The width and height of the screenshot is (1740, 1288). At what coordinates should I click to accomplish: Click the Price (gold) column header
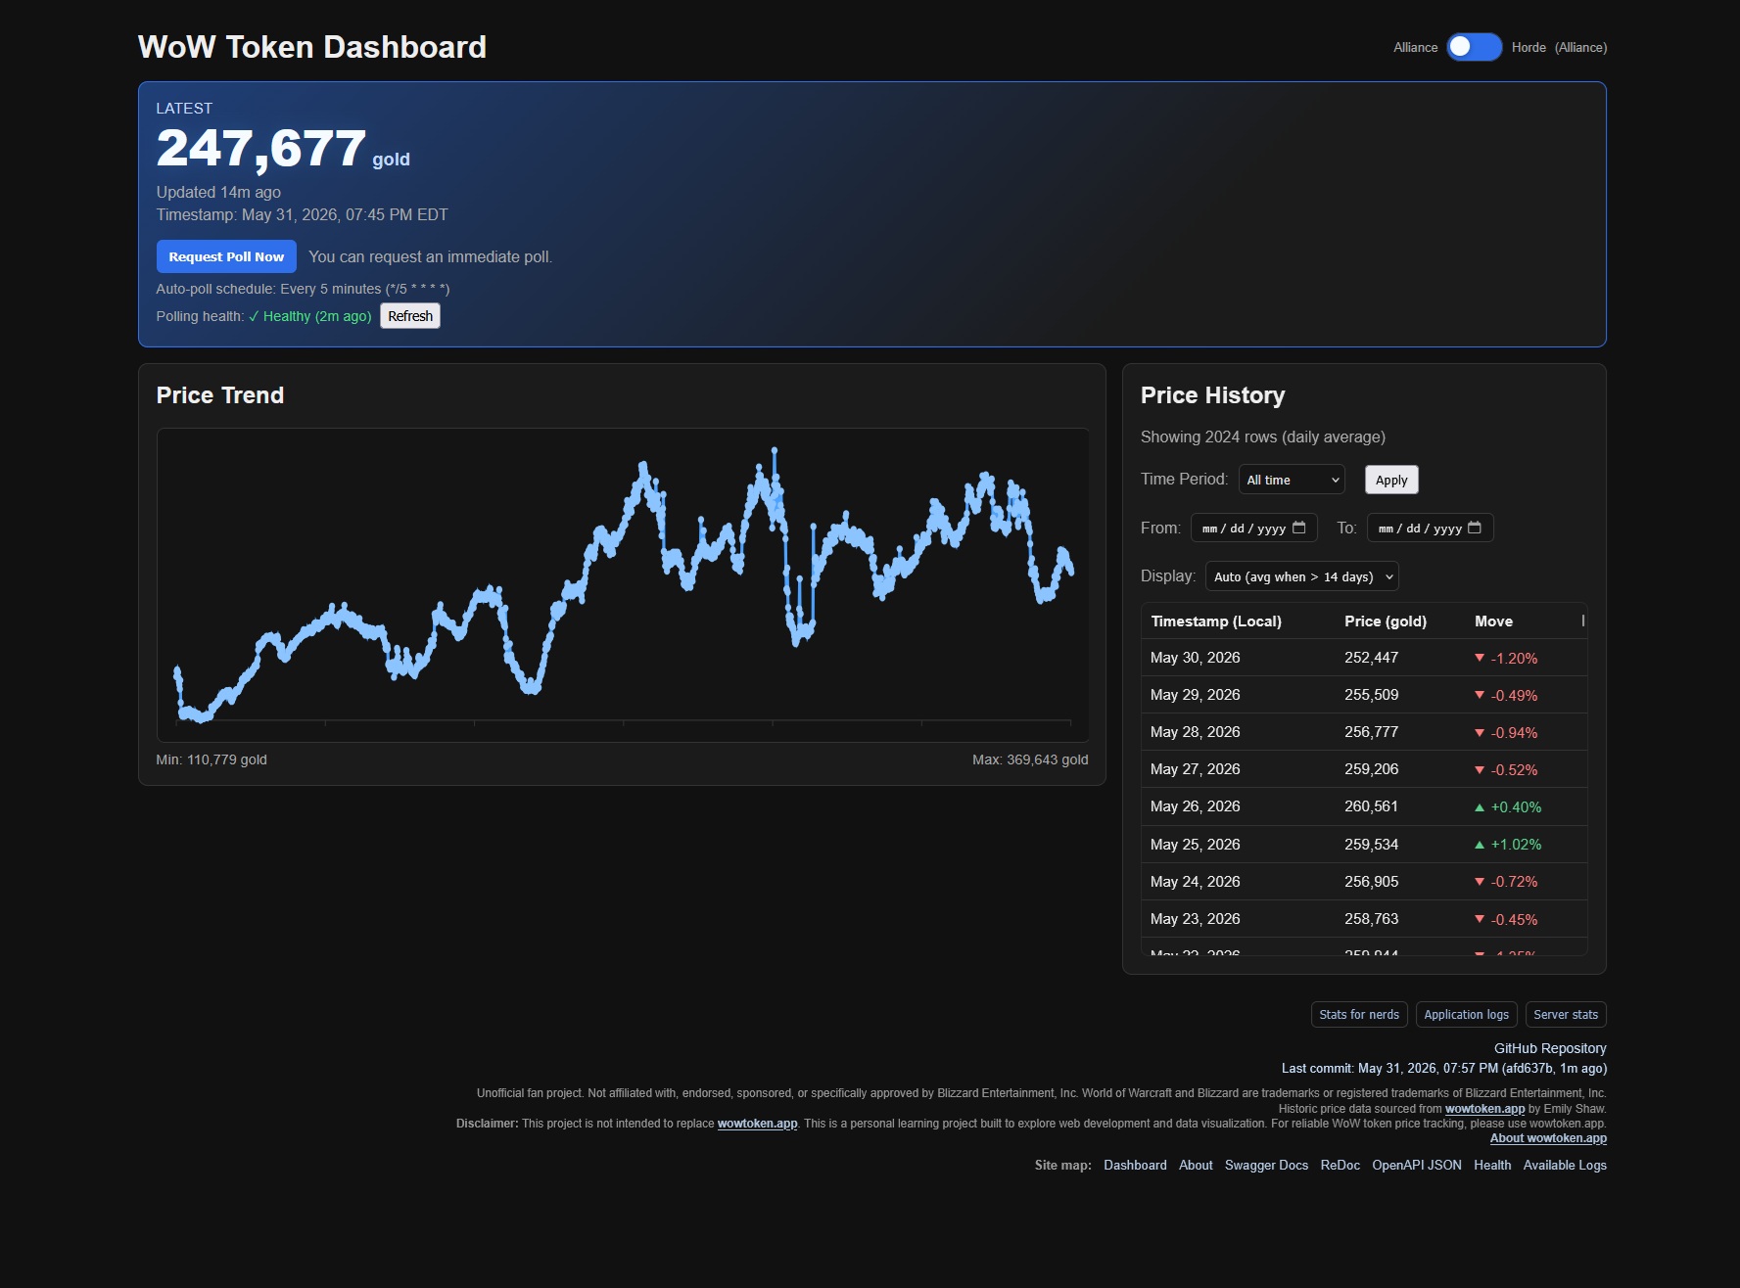point(1386,621)
